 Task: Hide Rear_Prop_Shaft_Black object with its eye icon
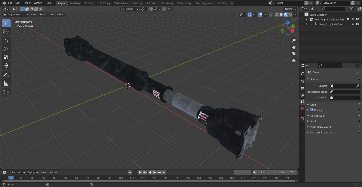click(353, 24)
